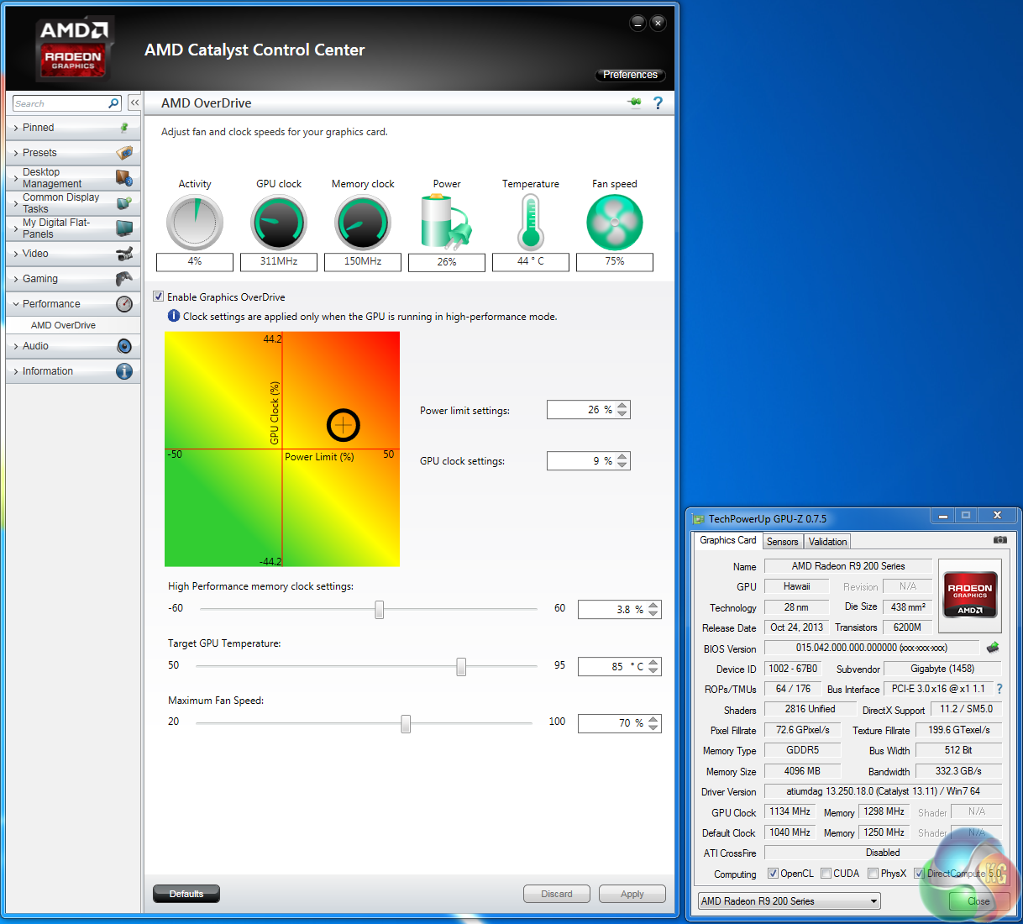This screenshot has width=1023, height=924.
Task: Click the Fan speed fan icon
Action: (x=614, y=223)
